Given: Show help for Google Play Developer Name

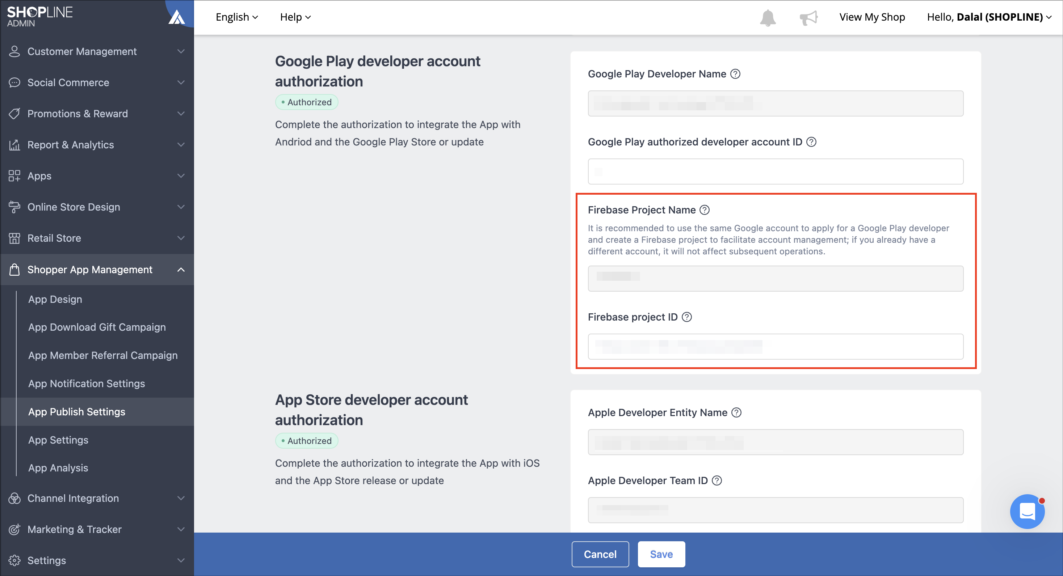Looking at the screenshot, I should click(735, 74).
